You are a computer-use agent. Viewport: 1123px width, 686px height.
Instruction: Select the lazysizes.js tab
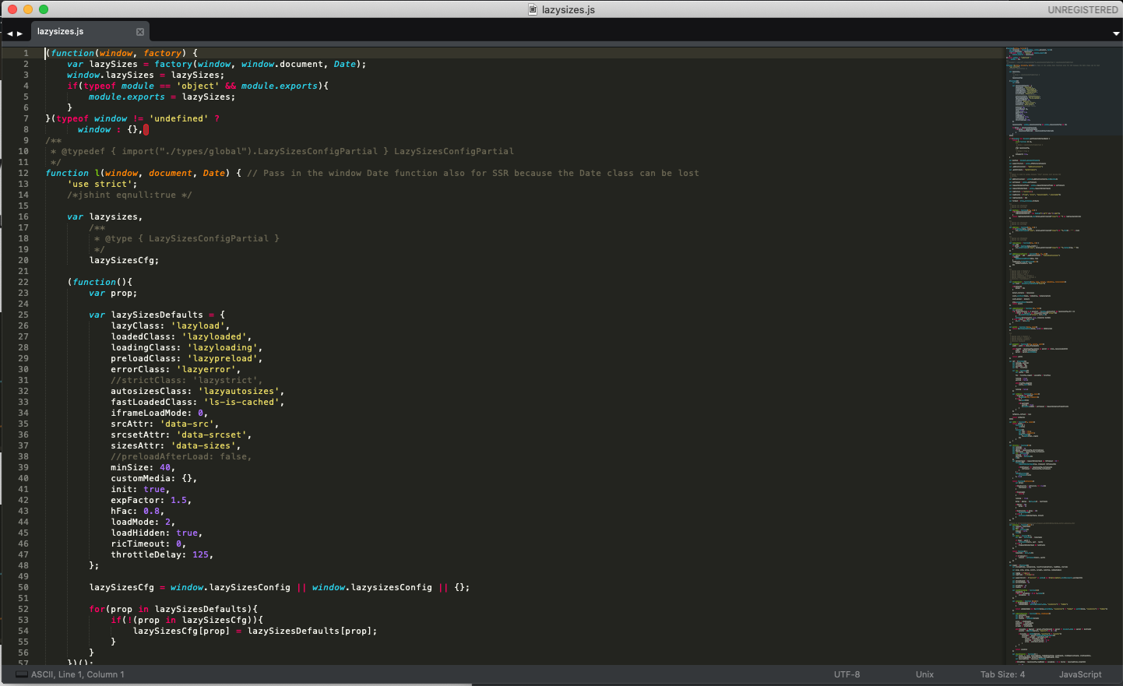pyautogui.click(x=90, y=32)
